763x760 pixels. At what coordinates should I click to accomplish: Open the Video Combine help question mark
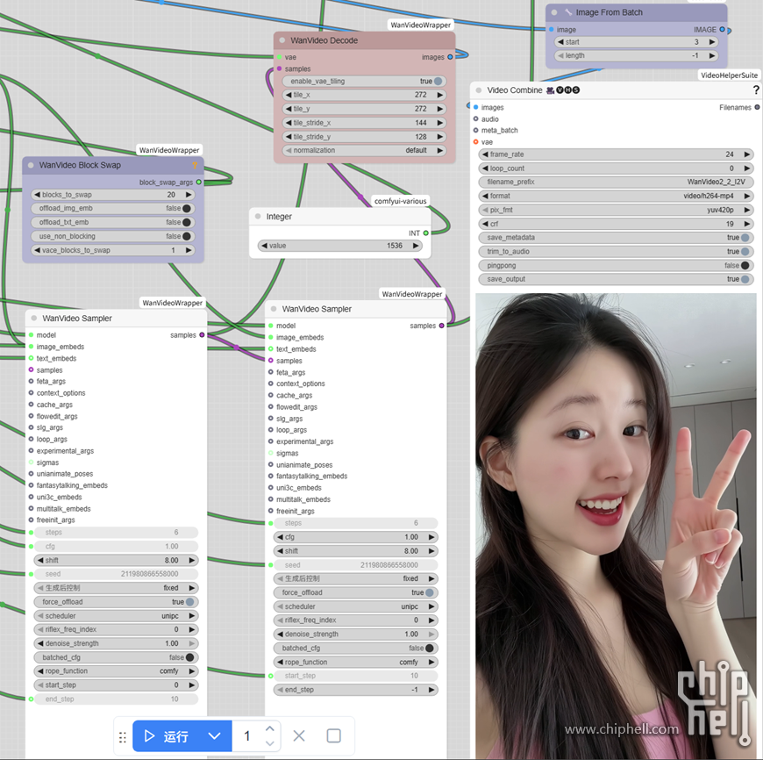pos(756,90)
